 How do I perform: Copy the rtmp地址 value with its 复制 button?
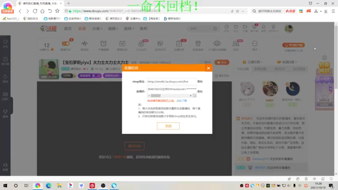[200, 81]
